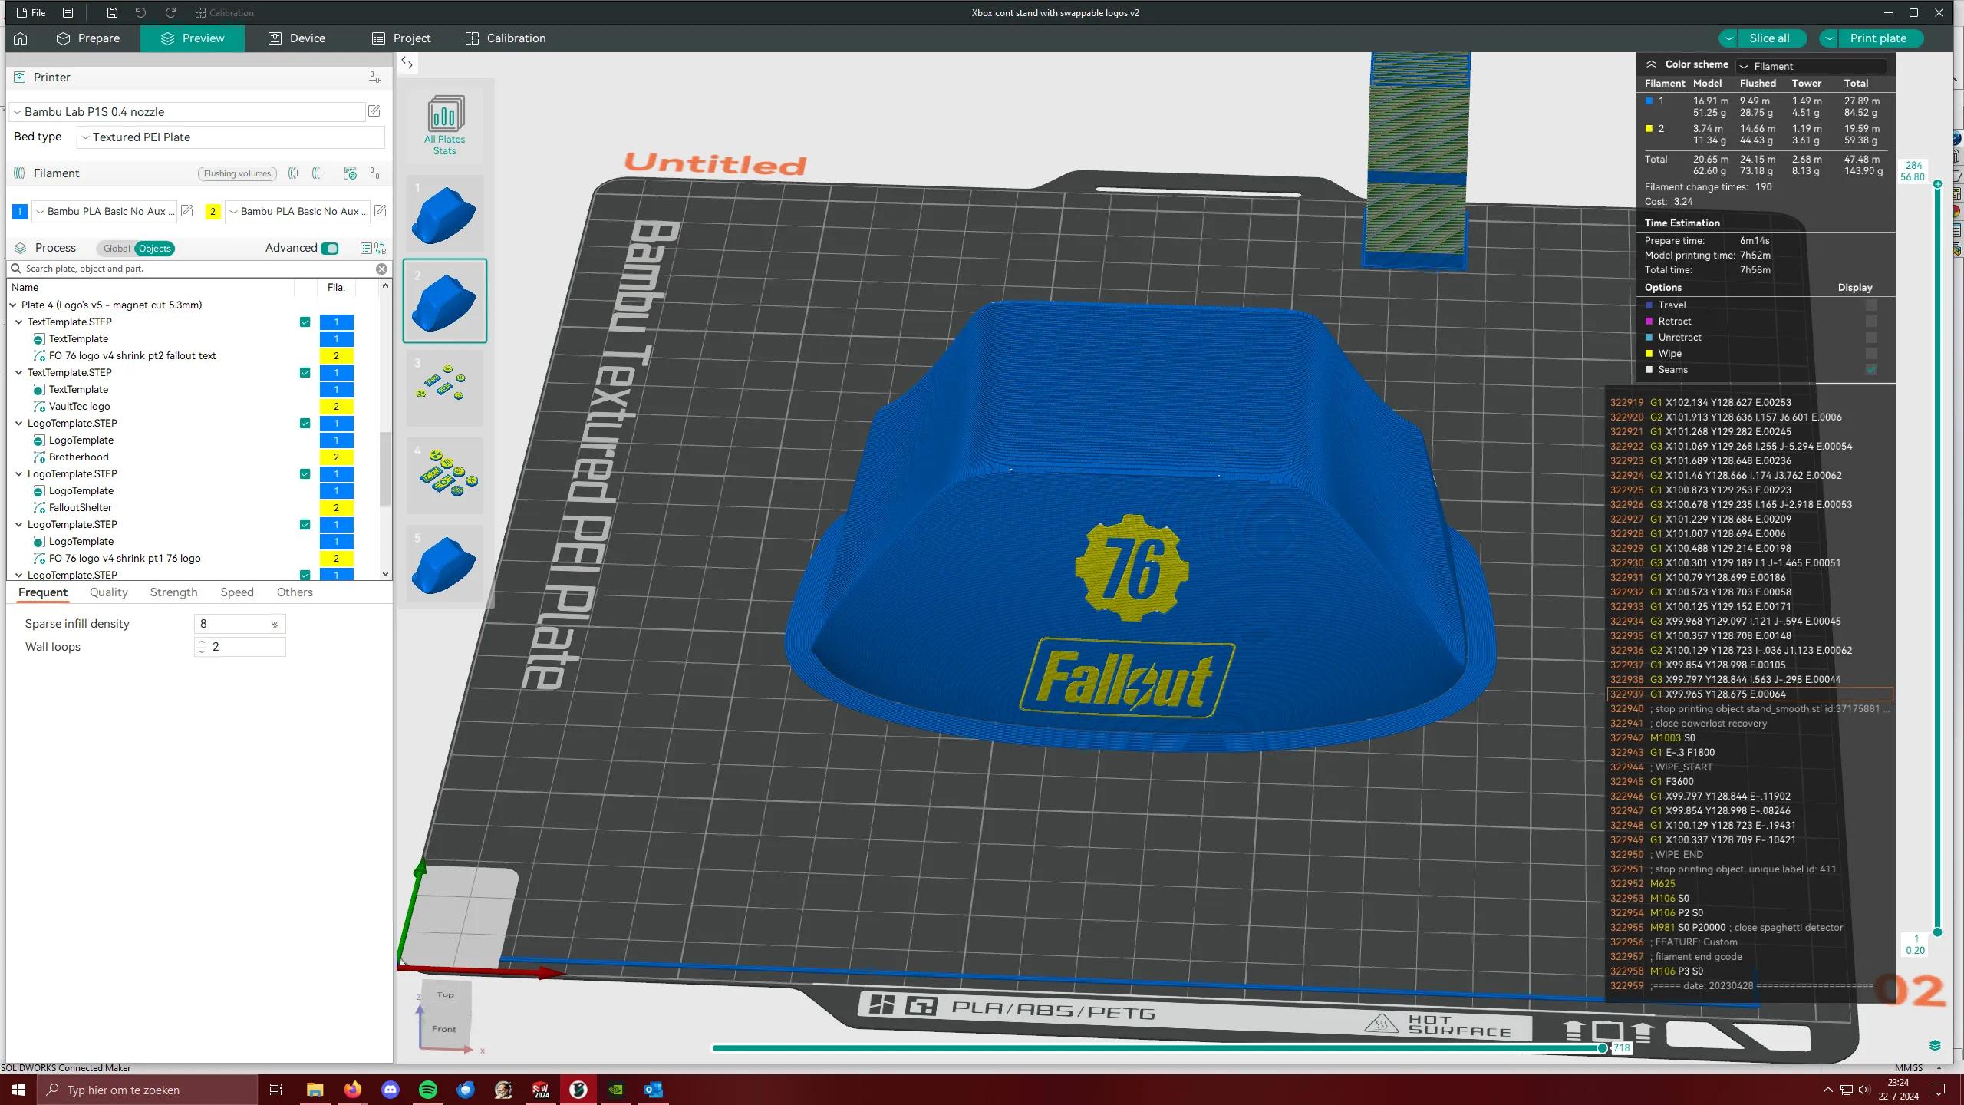Switch process scope to Objects
This screenshot has height=1105, width=1964.
click(x=155, y=249)
